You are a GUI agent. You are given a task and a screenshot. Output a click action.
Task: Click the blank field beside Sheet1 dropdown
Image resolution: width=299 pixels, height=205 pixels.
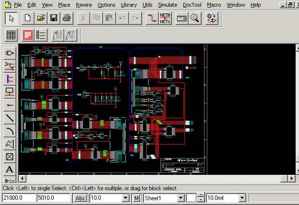pyautogui.click(x=191, y=198)
